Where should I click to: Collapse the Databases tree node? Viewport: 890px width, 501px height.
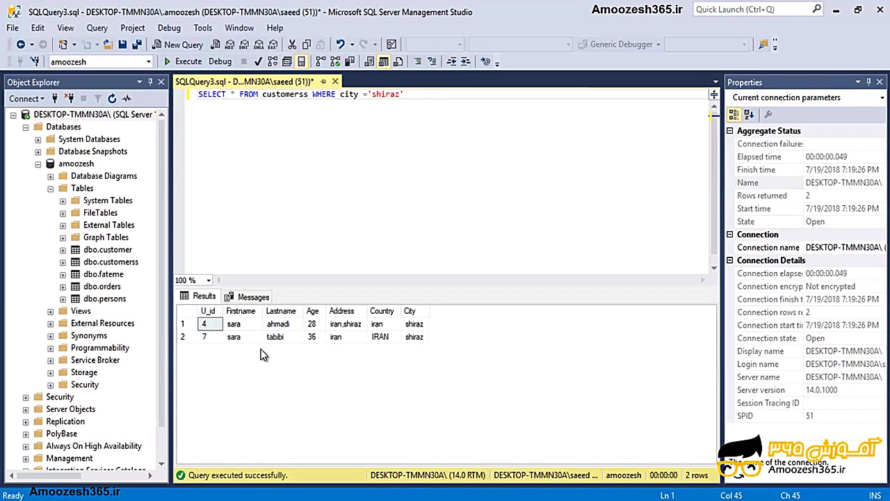pos(26,127)
